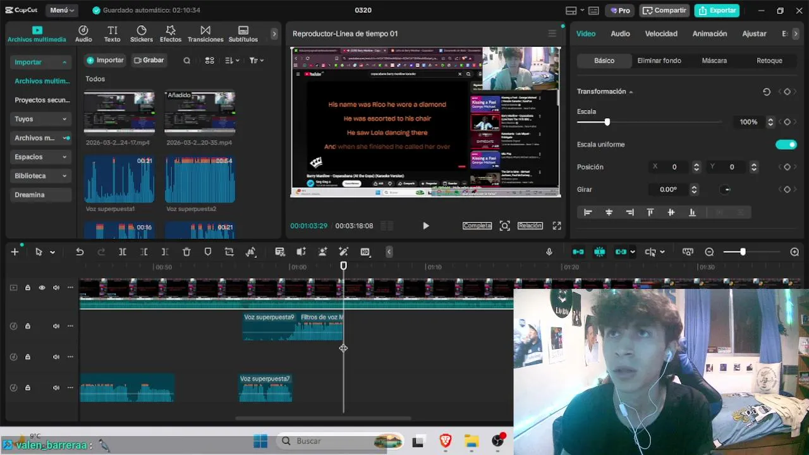Viewport: 809px width, 455px height.
Task: Lock the Voz superpuesta9 audio track
Action: click(x=28, y=326)
